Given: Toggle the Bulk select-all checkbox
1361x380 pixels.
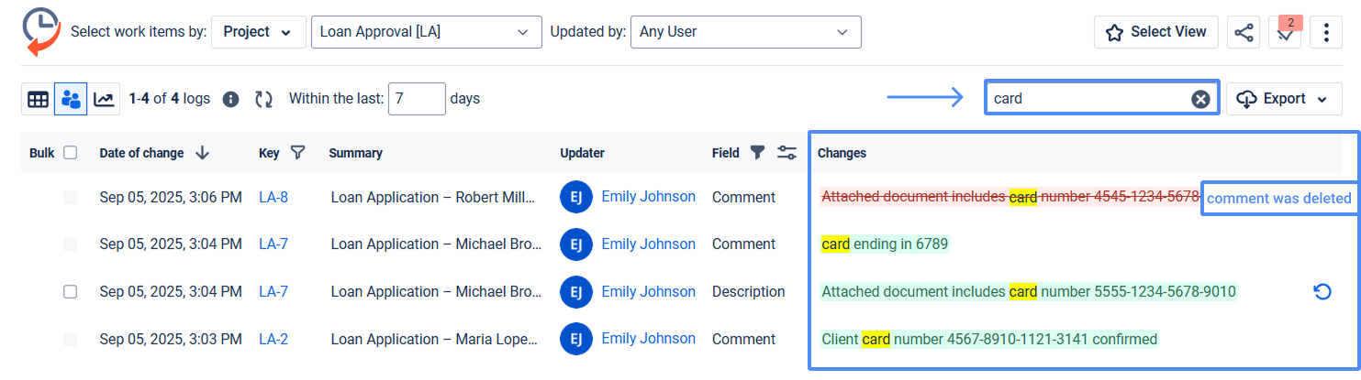Looking at the screenshot, I should [x=70, y=153].
